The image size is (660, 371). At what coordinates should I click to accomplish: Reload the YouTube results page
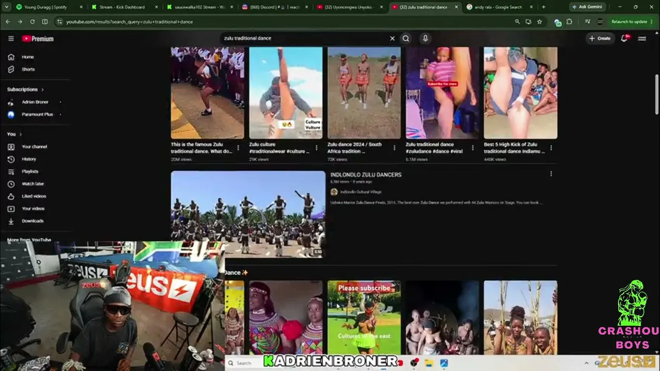[32, 22]
